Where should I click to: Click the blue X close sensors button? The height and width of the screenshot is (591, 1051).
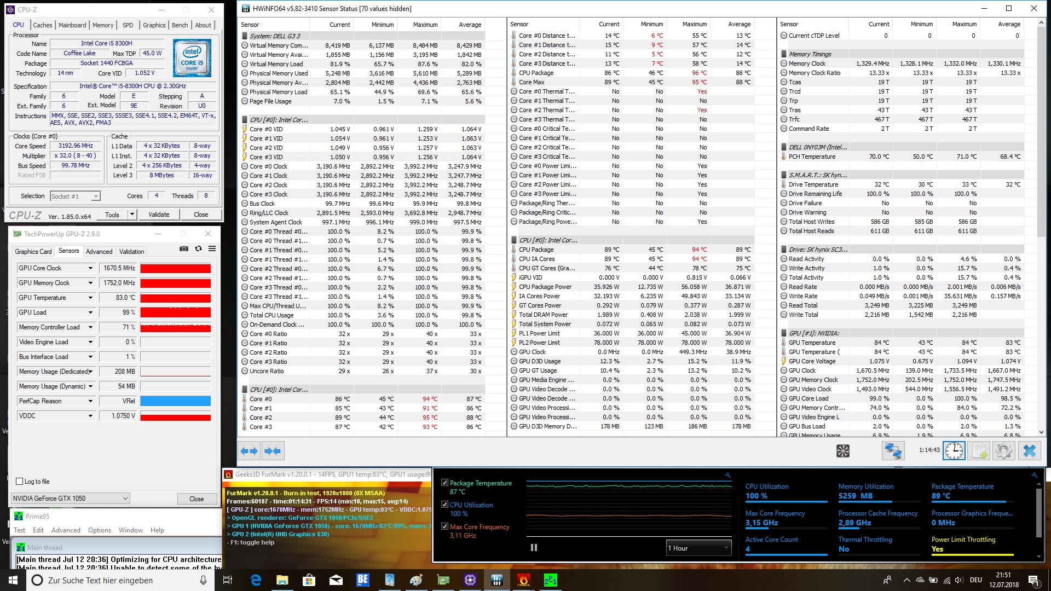tap(1030, 451)
